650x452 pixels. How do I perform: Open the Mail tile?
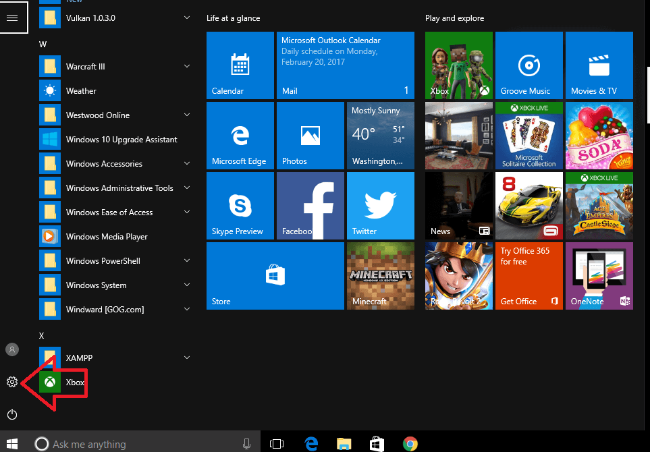pos(346,65)
